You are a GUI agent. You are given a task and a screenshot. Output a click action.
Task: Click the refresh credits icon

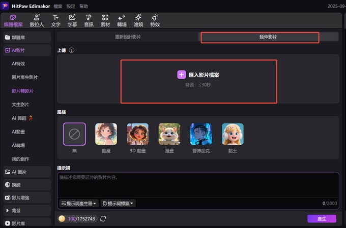pos(103,219)
